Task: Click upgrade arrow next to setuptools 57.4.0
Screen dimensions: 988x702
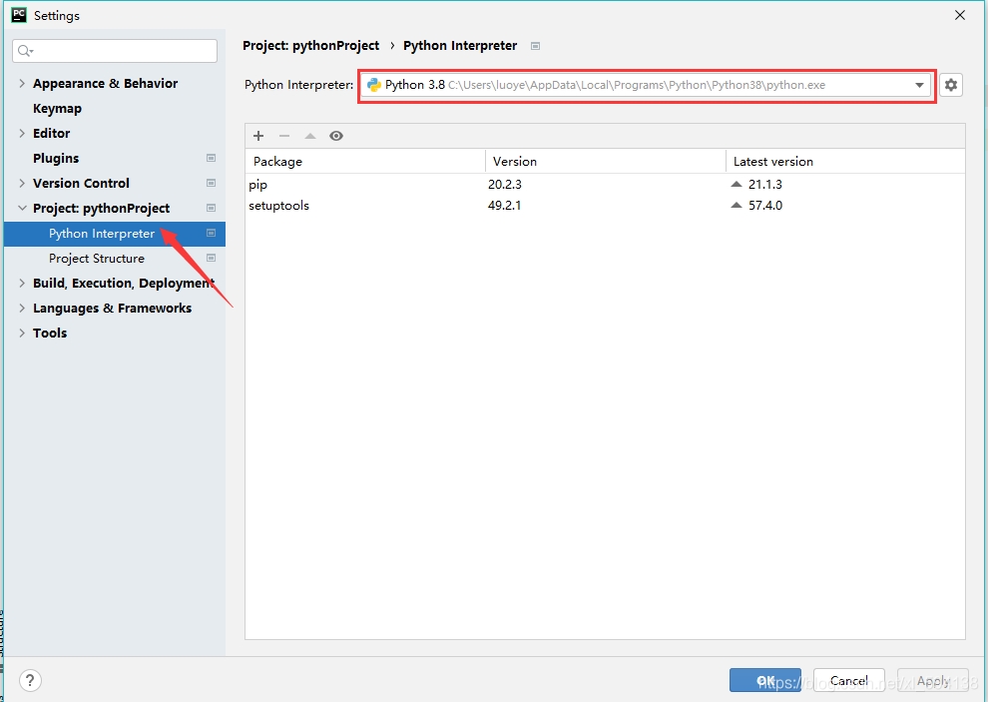Action: [x=736, y=205]
